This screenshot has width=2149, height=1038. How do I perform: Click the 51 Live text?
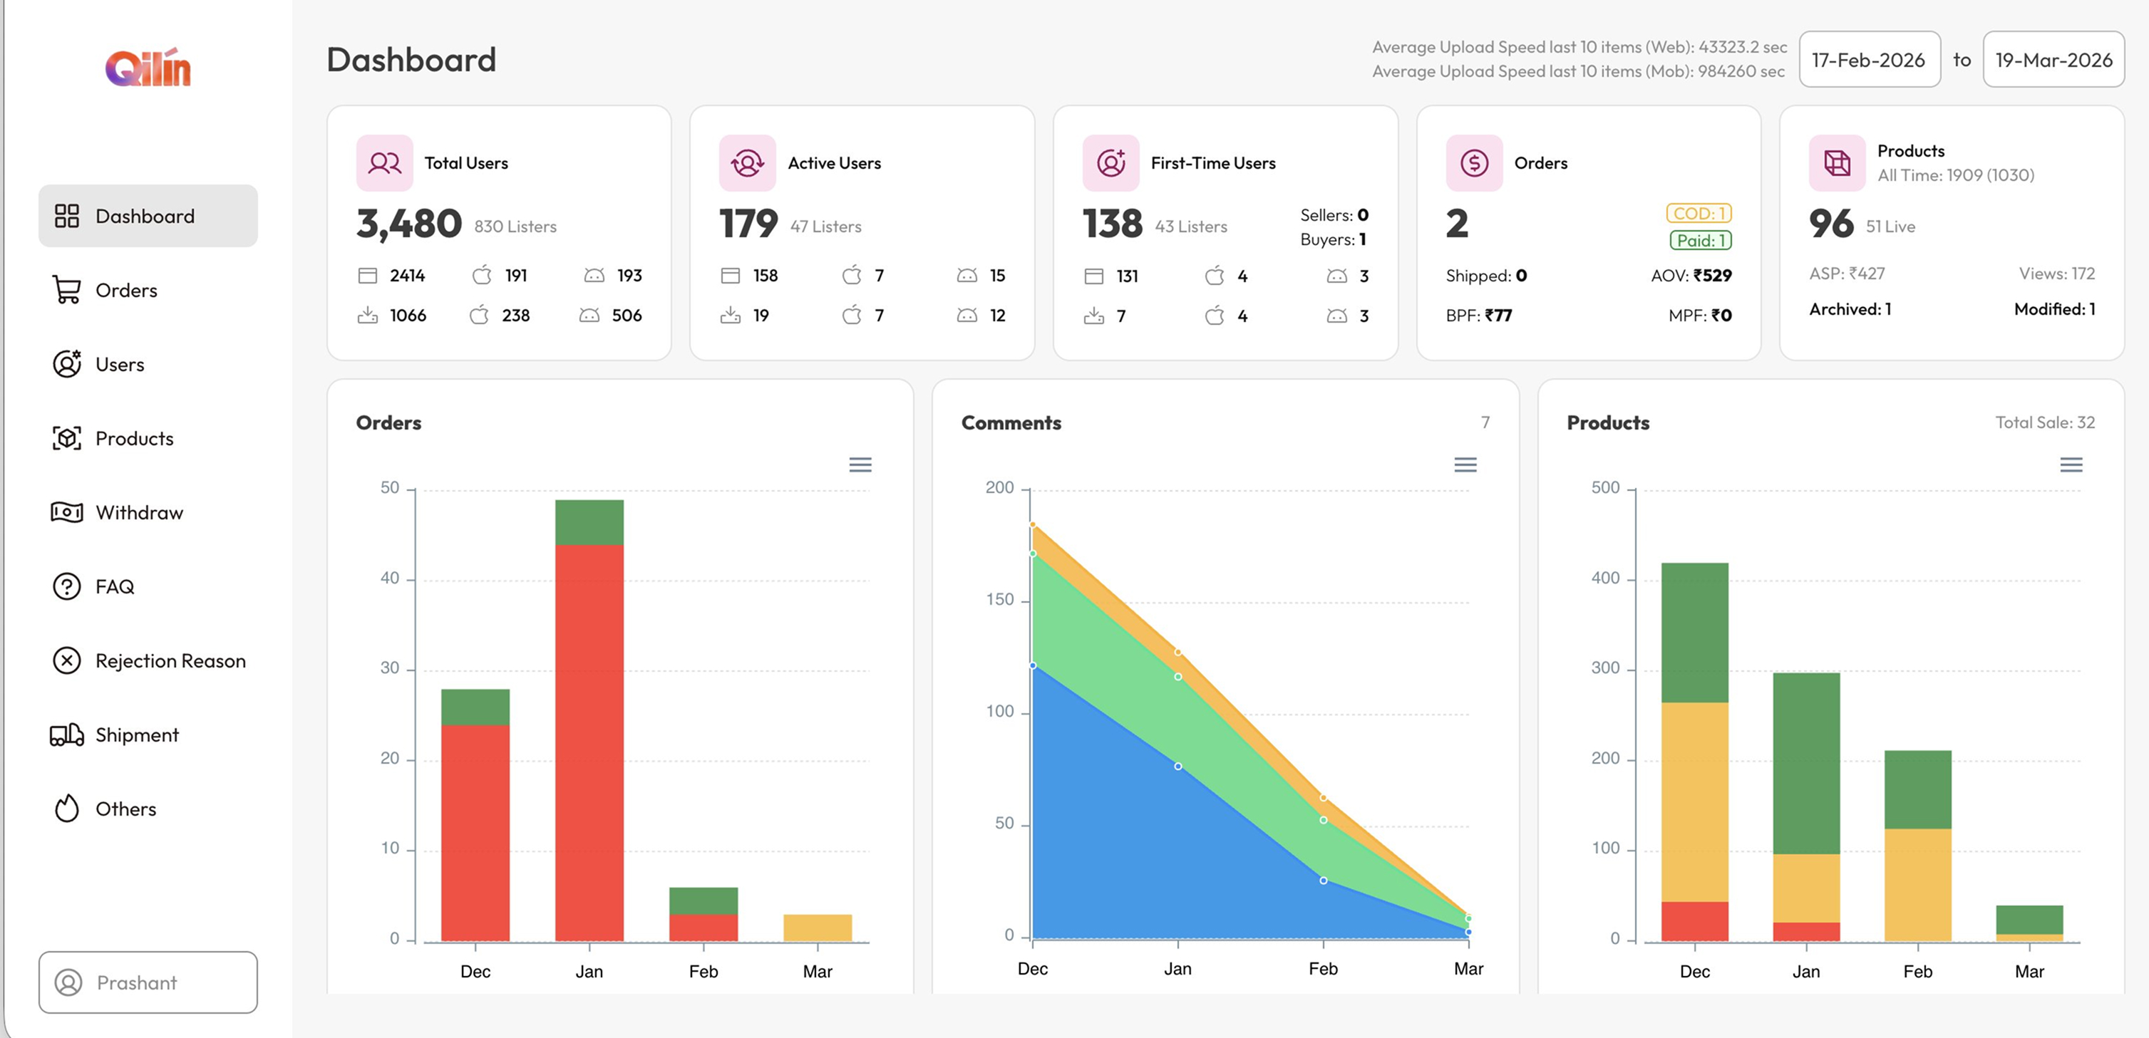click(x=1890, y=226)
